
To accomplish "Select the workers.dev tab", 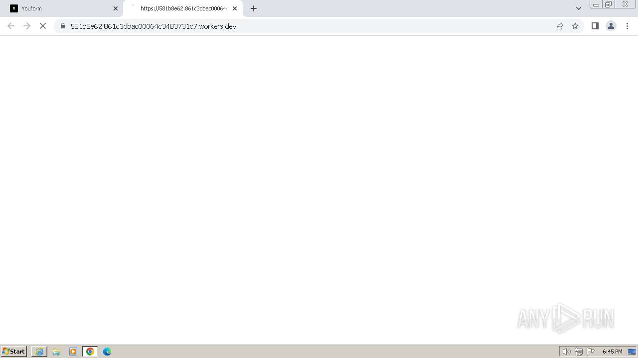I will (182, 8).
